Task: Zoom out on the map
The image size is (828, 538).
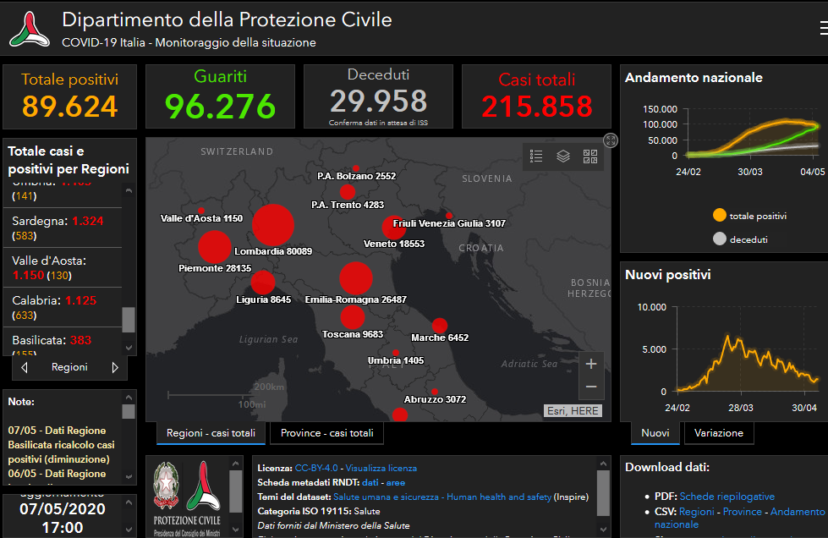Action: [591, 387]
